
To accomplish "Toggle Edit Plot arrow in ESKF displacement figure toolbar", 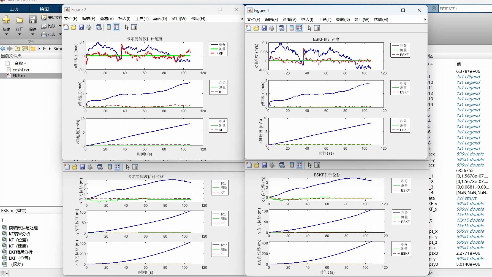I will tap(310, 165).
